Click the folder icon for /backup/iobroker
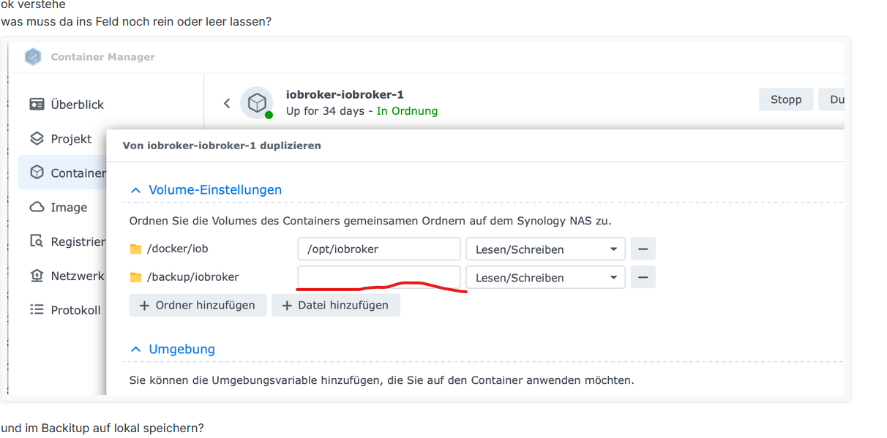This screenshot has height=438, width=887. click(x=135, y=278)
